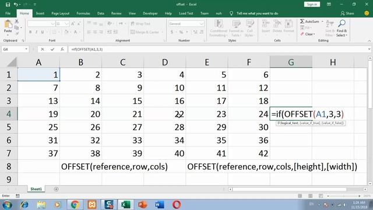The width and height of the screenshot is (373, 210).
Task: Cancel the formula entry with X
Action: (x=43, y=49)
